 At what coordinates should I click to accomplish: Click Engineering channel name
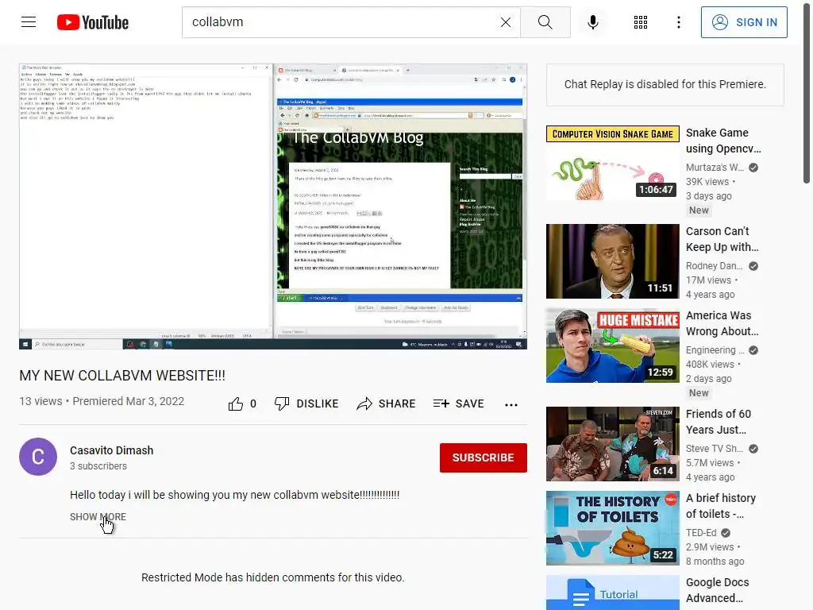pos(715,349)
